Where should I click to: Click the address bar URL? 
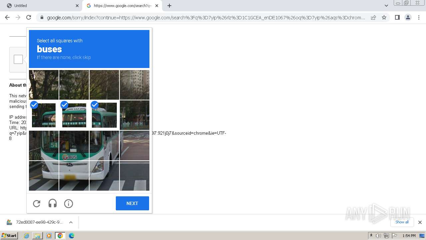tap(206, 17)
